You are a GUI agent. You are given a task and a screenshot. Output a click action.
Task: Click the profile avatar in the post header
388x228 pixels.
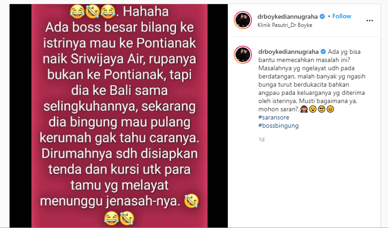tap(243, 20)
